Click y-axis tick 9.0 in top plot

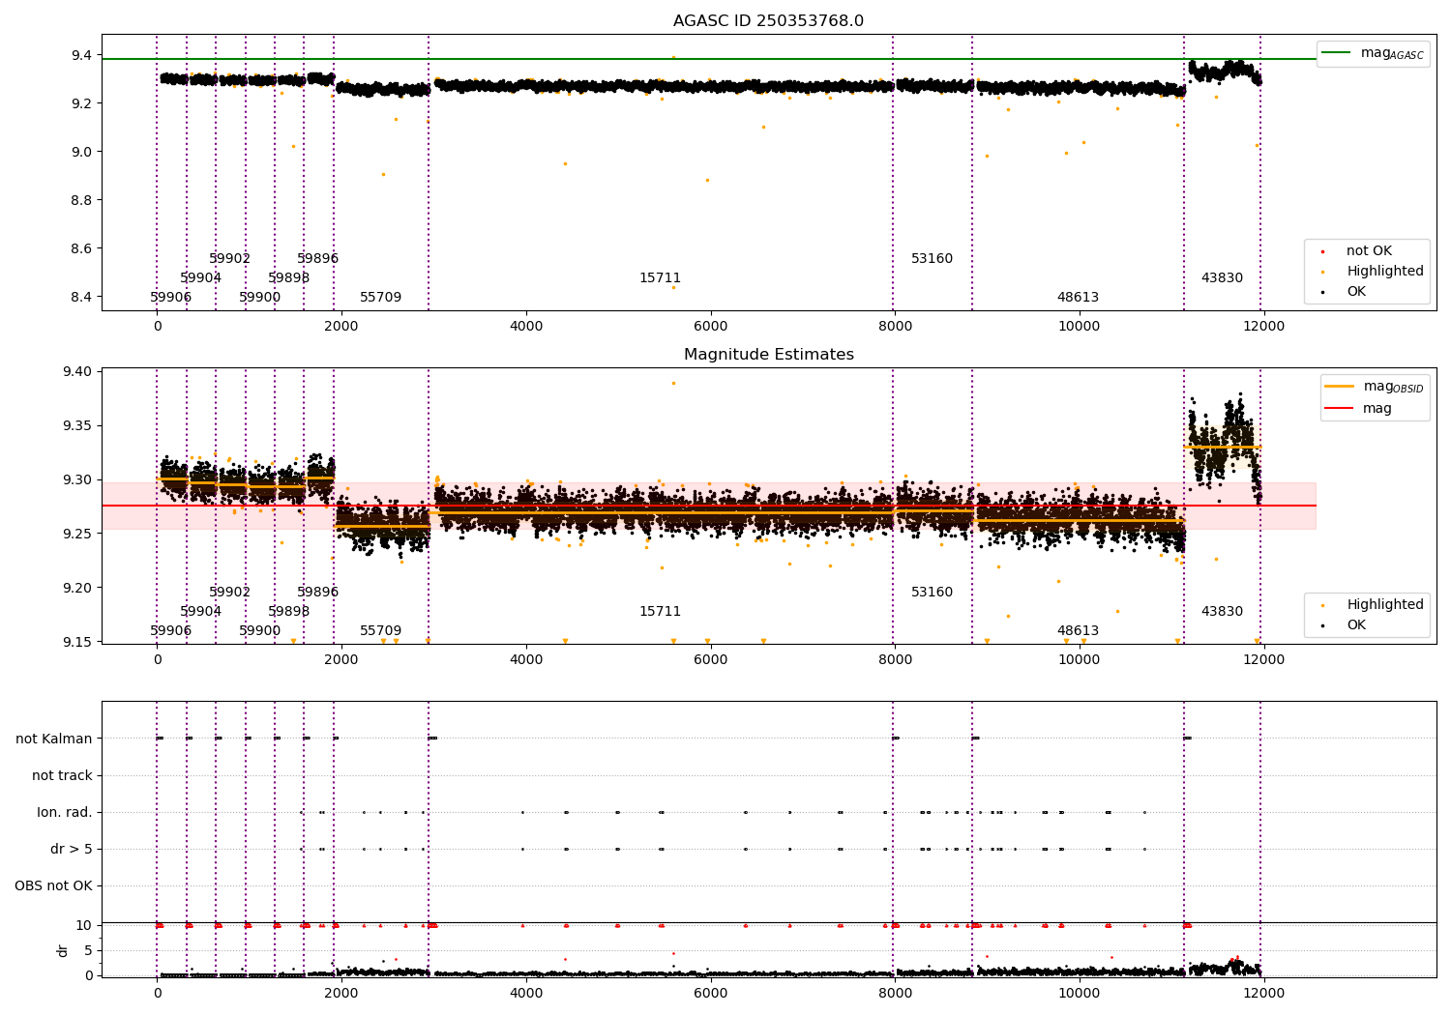83,152
